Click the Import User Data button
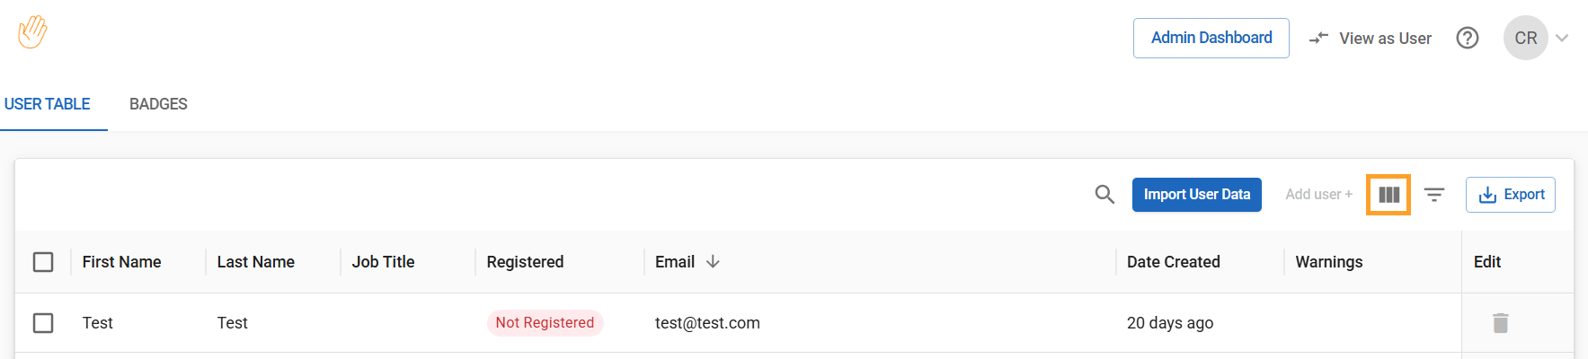This screenshot has width=1588, height=359. coord(1196,195)
